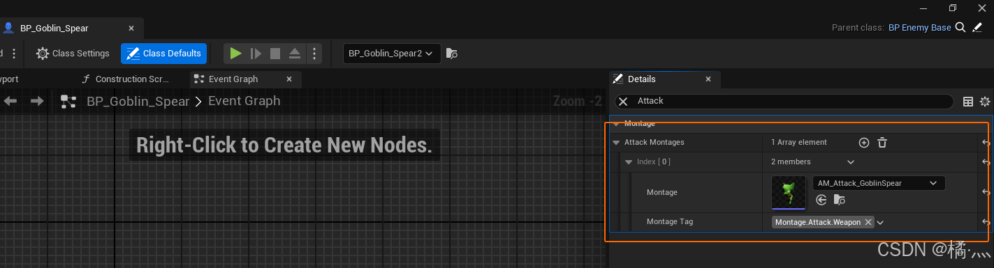Click the Montage Tag property label
Screen dimensions: 994x268
pos(670,222)
